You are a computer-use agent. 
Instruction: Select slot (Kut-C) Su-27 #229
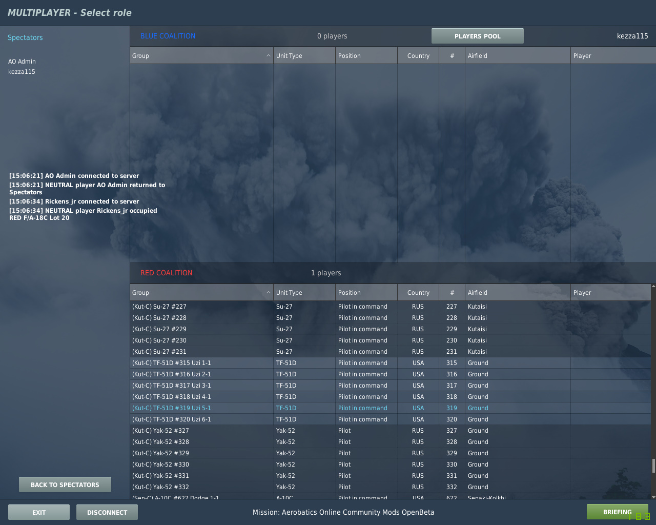click(390, 329)
